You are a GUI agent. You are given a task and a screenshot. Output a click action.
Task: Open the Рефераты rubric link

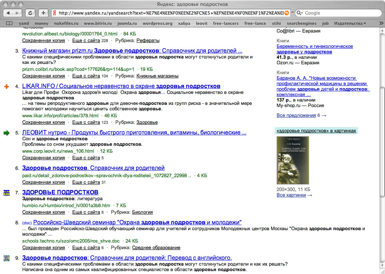click(148, 40)
